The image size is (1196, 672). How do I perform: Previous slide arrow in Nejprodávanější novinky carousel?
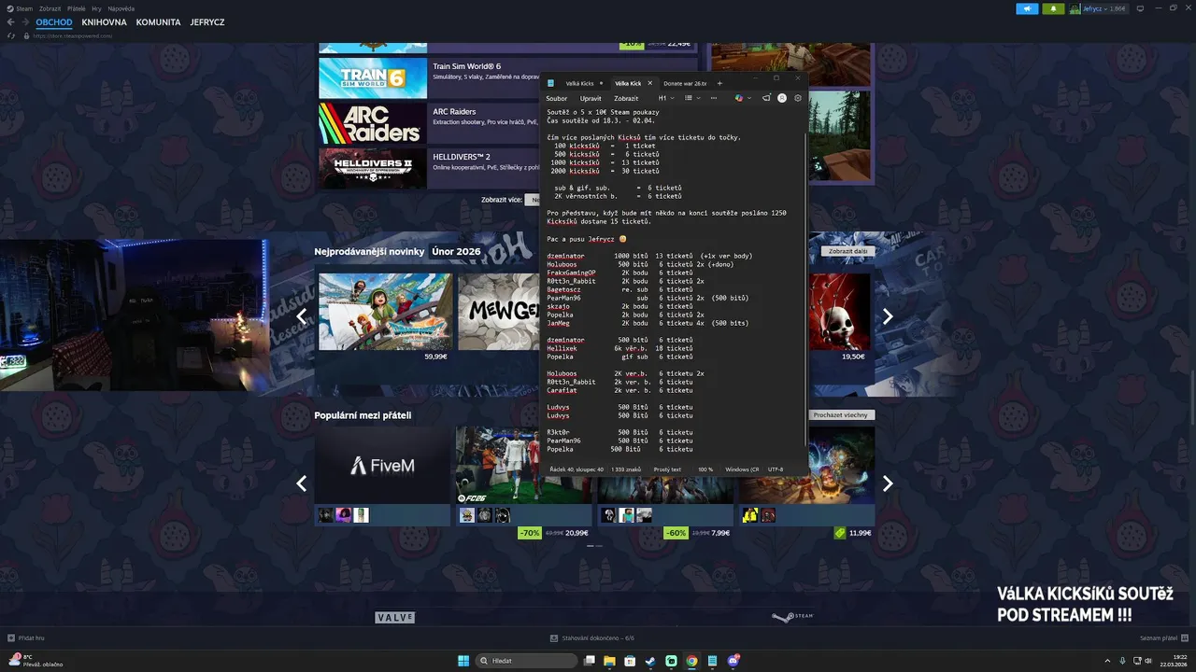[301, 316]
